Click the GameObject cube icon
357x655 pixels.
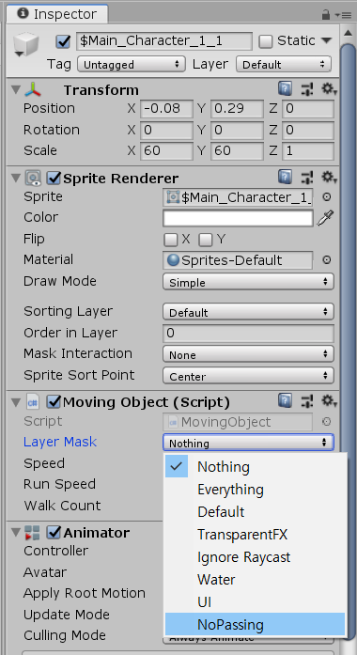[25, 44]
